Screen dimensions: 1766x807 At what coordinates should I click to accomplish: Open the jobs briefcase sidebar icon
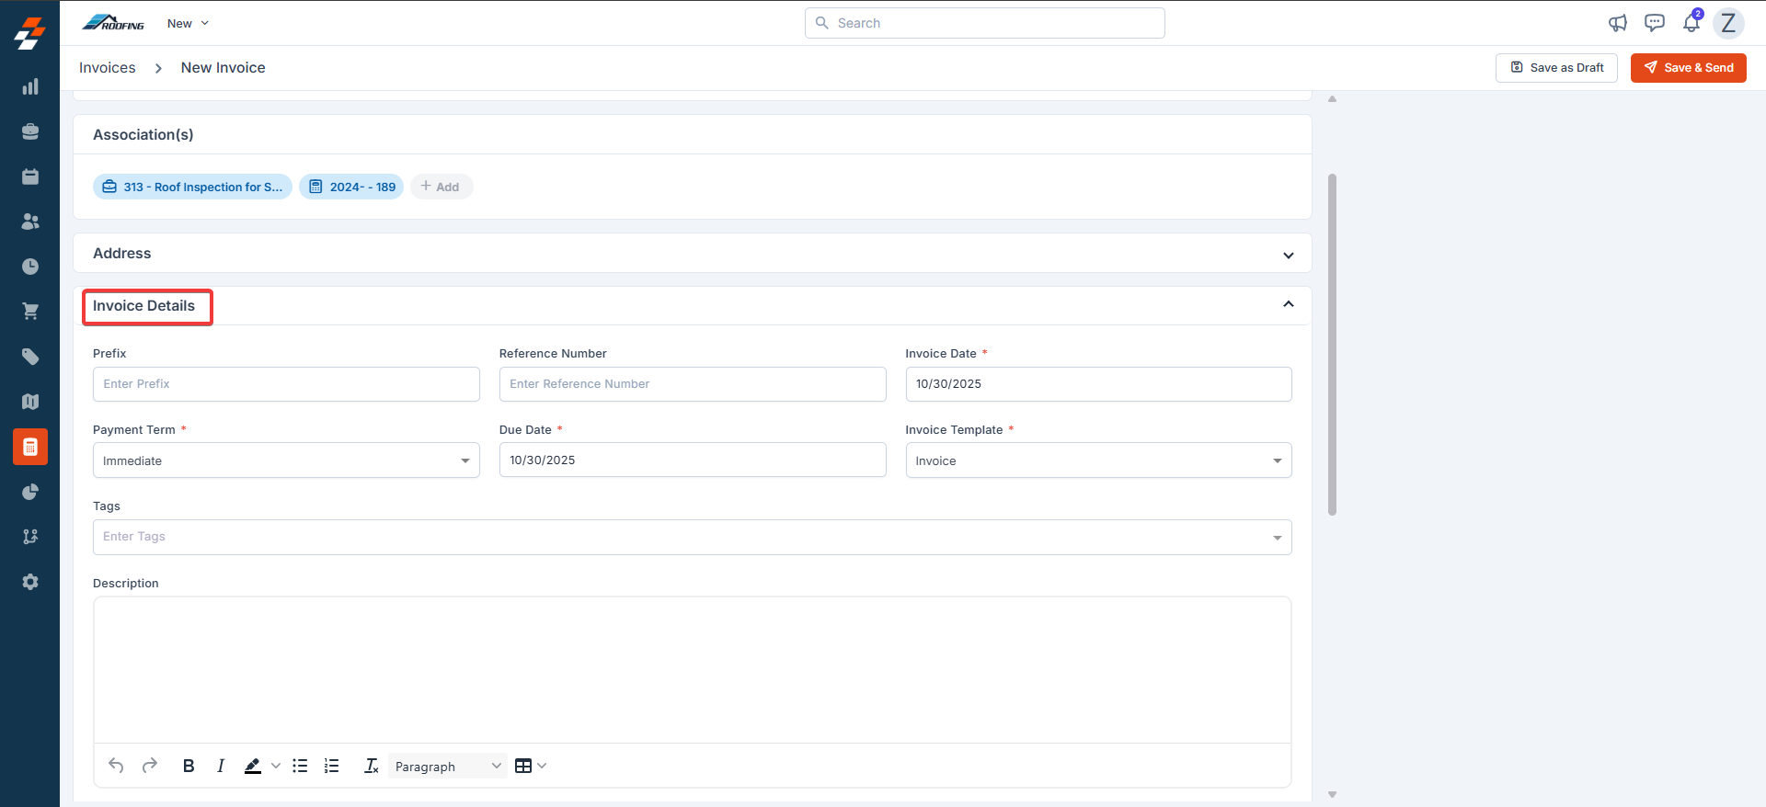click(x=30, y=131)
